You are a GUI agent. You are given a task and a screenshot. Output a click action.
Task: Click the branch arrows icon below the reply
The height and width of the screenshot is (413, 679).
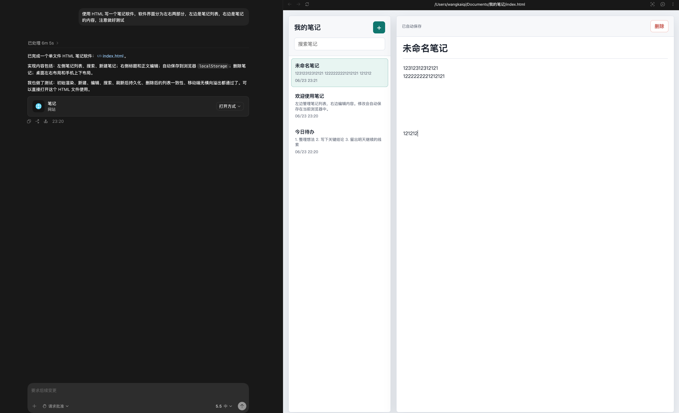(37, 121)
